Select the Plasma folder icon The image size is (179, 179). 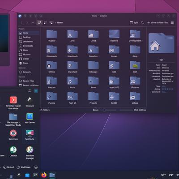51,96
